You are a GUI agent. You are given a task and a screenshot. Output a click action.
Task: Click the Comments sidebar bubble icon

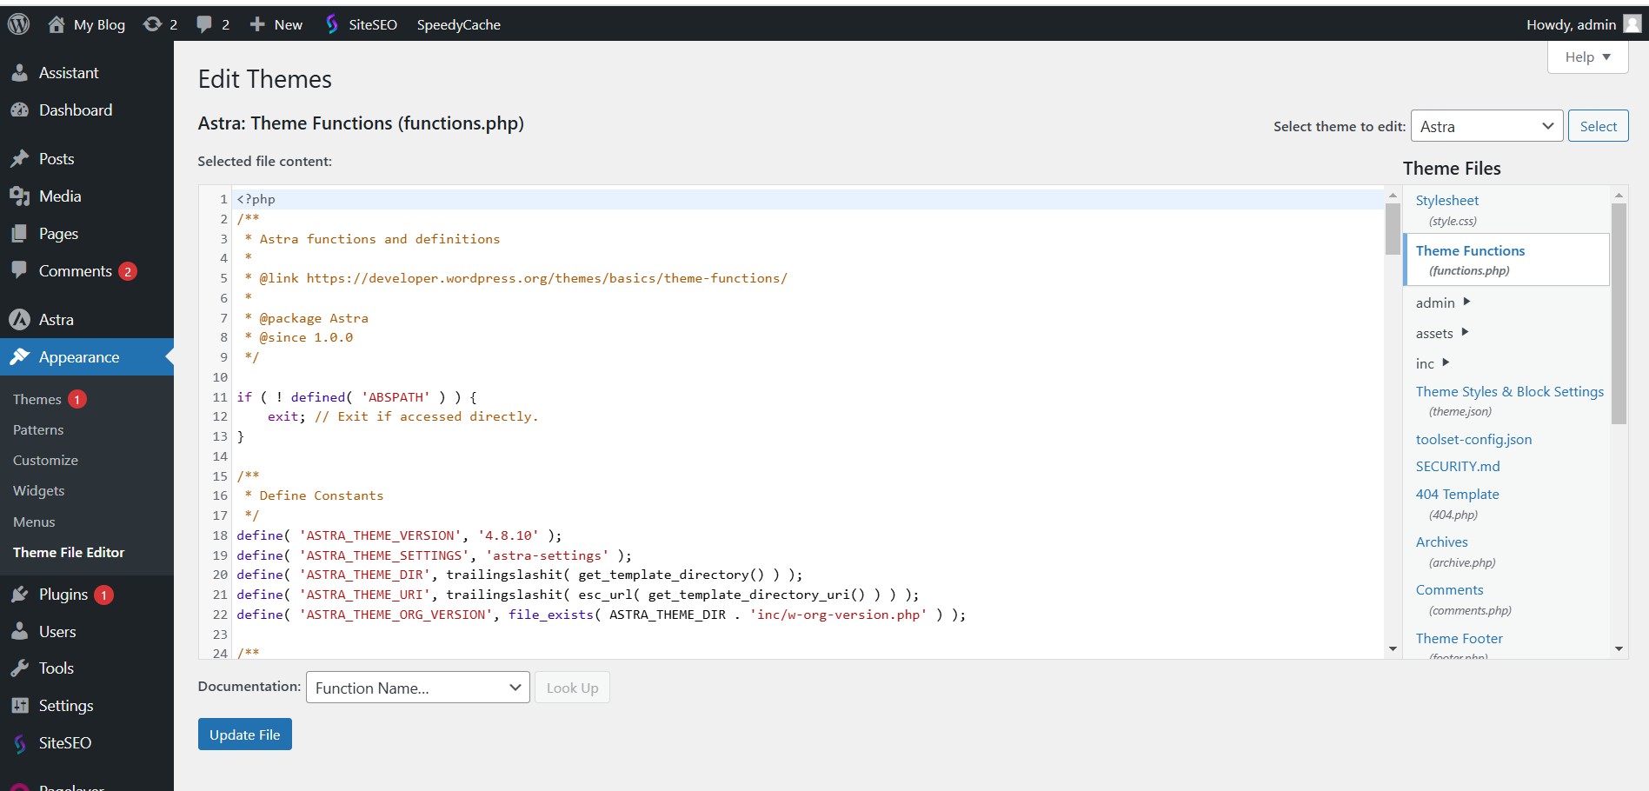coord(19,270)
